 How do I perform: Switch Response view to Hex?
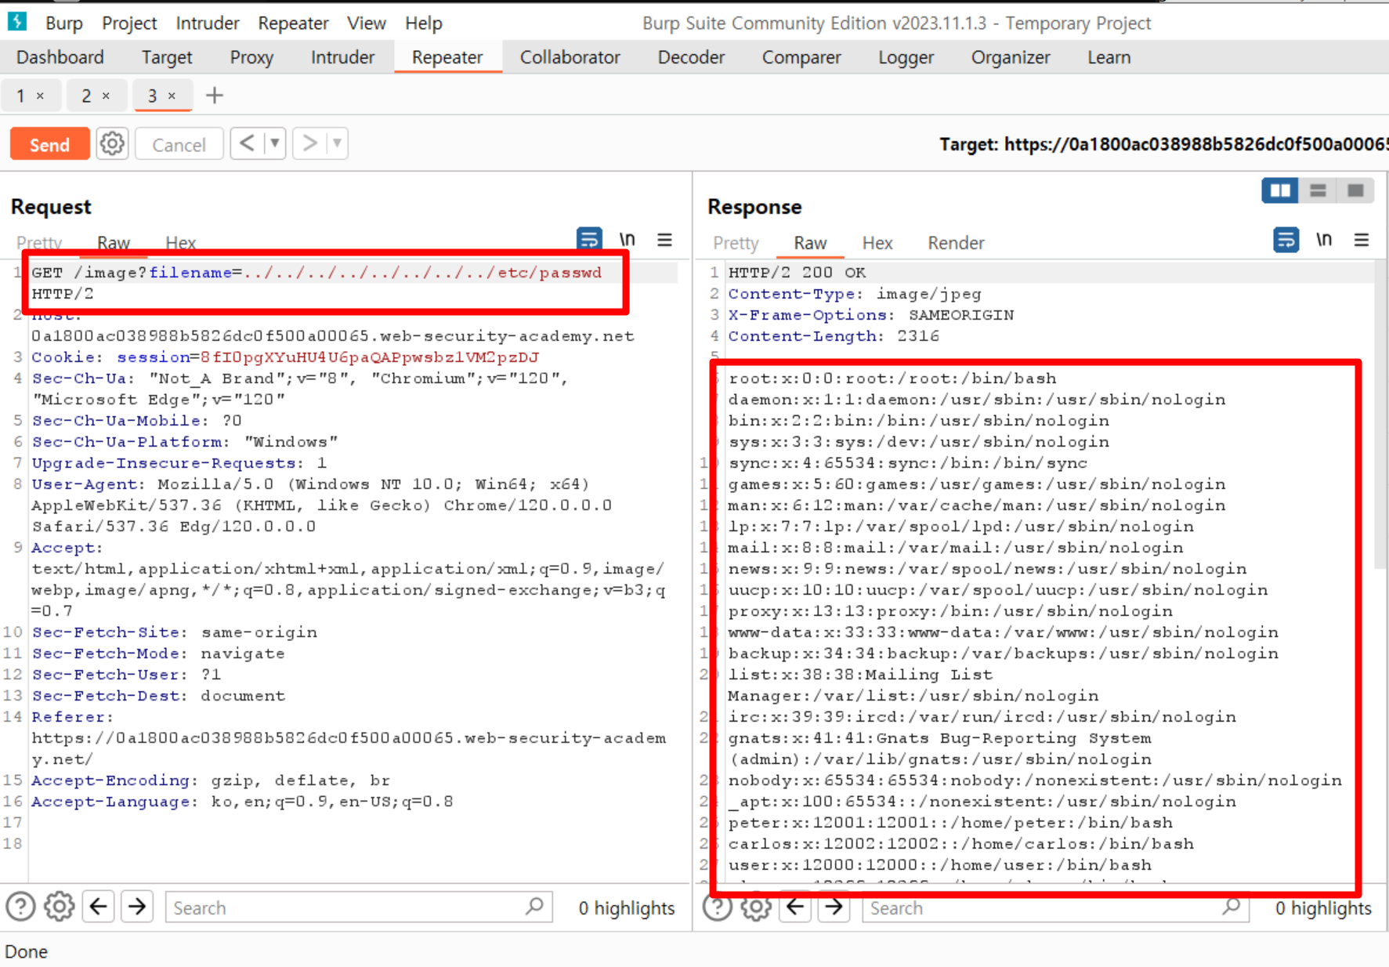coord(877,243)
